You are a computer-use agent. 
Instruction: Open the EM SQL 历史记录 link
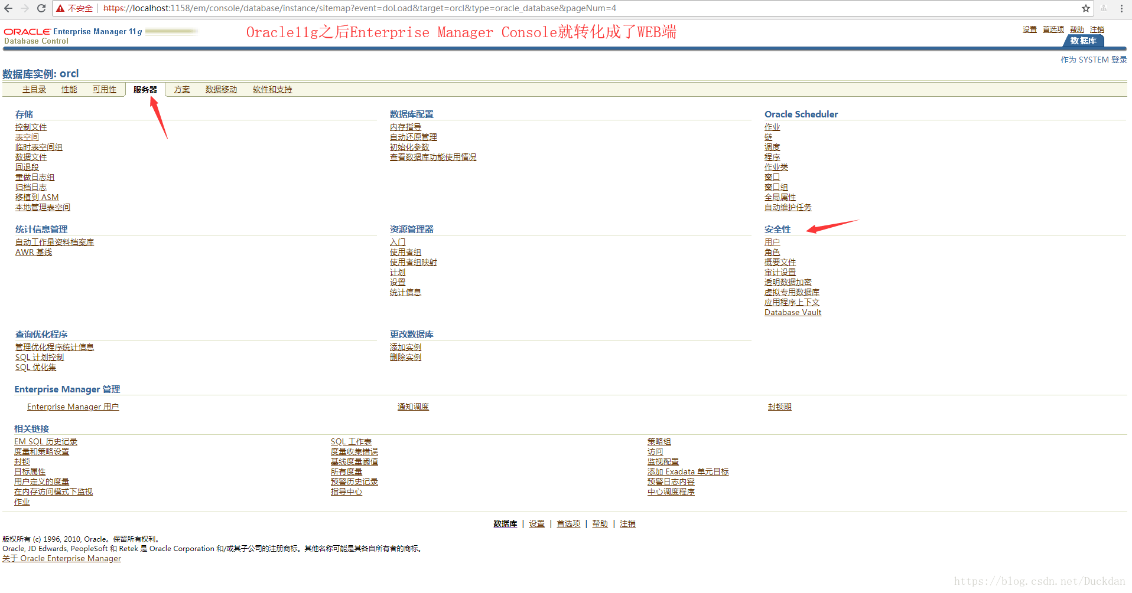45,442
